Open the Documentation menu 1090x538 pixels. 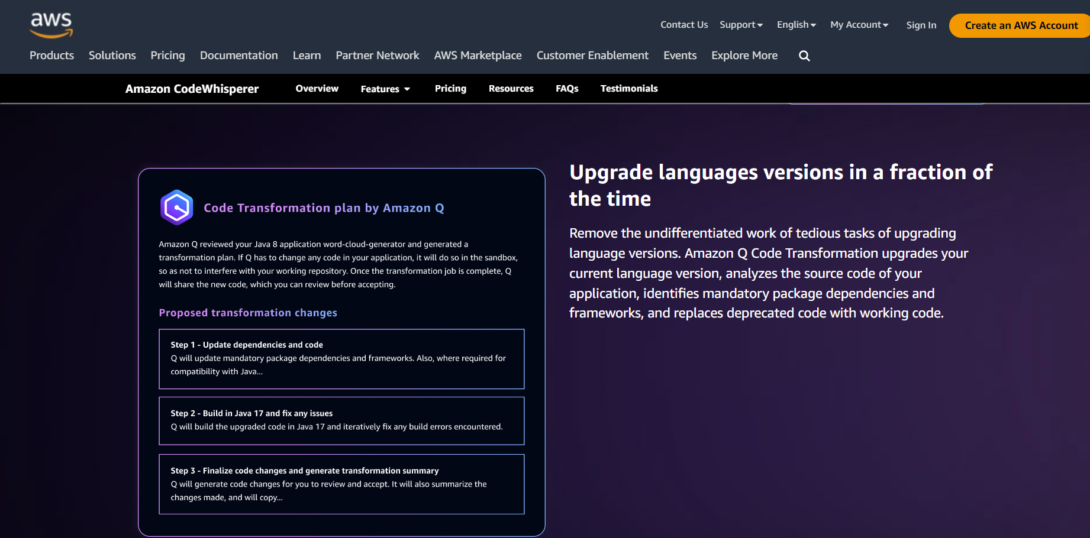pos(239,56)
